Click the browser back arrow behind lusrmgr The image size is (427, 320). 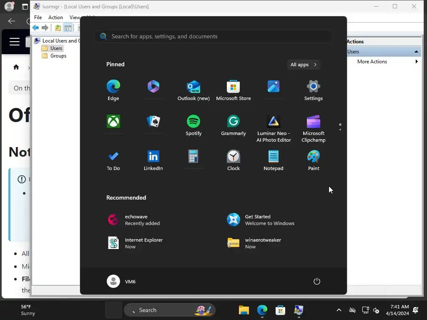click(x=12, y=21)
